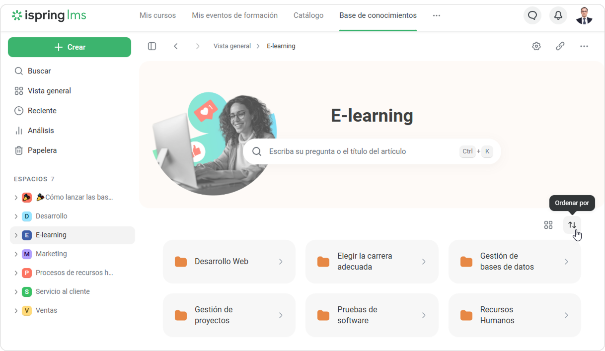Copy link using the chain icon
605x351 pixels.
pos(560,46)
